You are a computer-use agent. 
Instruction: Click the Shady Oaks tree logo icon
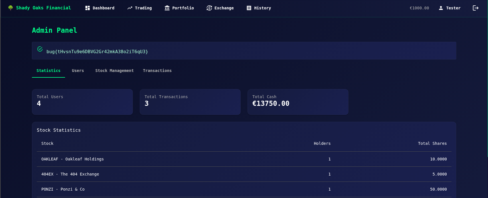point(11,8)
